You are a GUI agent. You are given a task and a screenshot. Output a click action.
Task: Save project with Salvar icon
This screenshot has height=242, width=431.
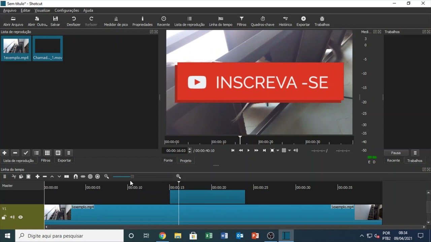coord(55,21)
